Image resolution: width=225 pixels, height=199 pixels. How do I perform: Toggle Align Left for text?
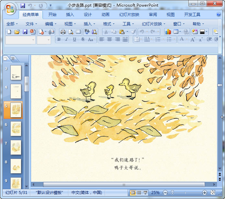[x=102, y=39]
